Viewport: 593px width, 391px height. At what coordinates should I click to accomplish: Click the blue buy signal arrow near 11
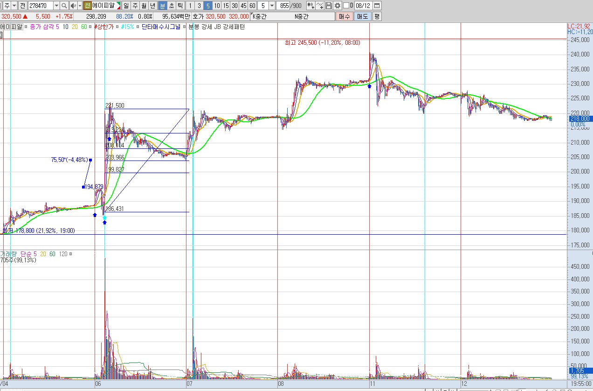[x=369, y=86]
